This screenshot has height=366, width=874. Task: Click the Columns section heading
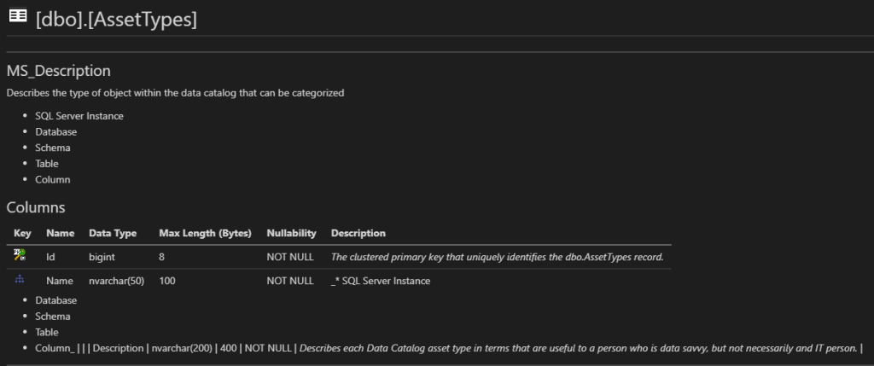pos(36,207)
